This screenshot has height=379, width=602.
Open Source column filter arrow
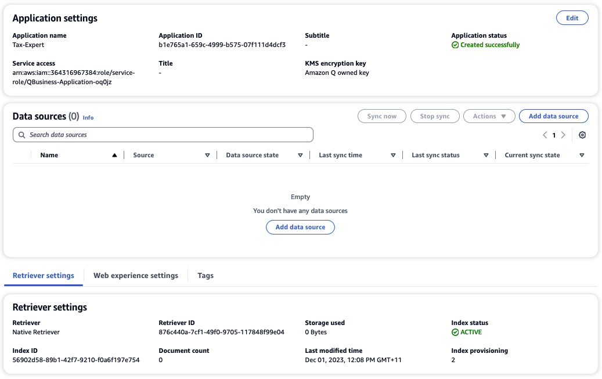207,156
